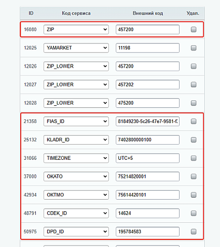Screen dimensions: 220x247
Task: Expand the KLADR_ID service code selector
Action: pyautogui.click(x=76, y=140)
